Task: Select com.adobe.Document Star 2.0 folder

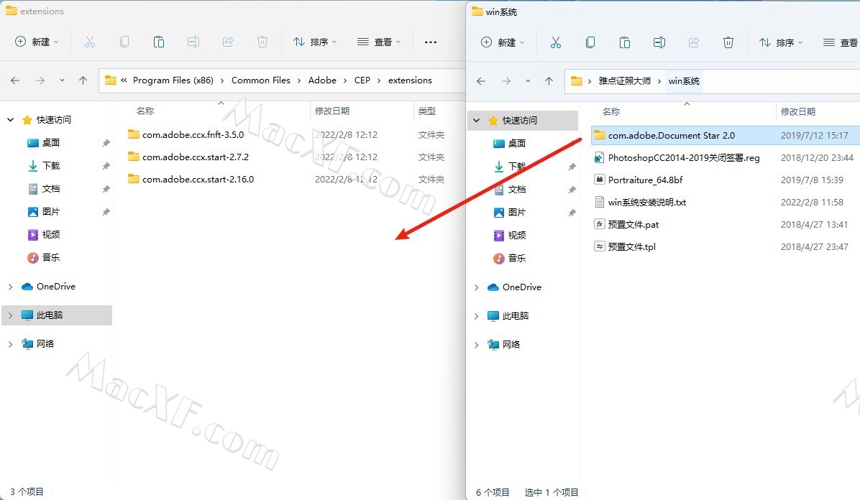Action: [725, 135]
